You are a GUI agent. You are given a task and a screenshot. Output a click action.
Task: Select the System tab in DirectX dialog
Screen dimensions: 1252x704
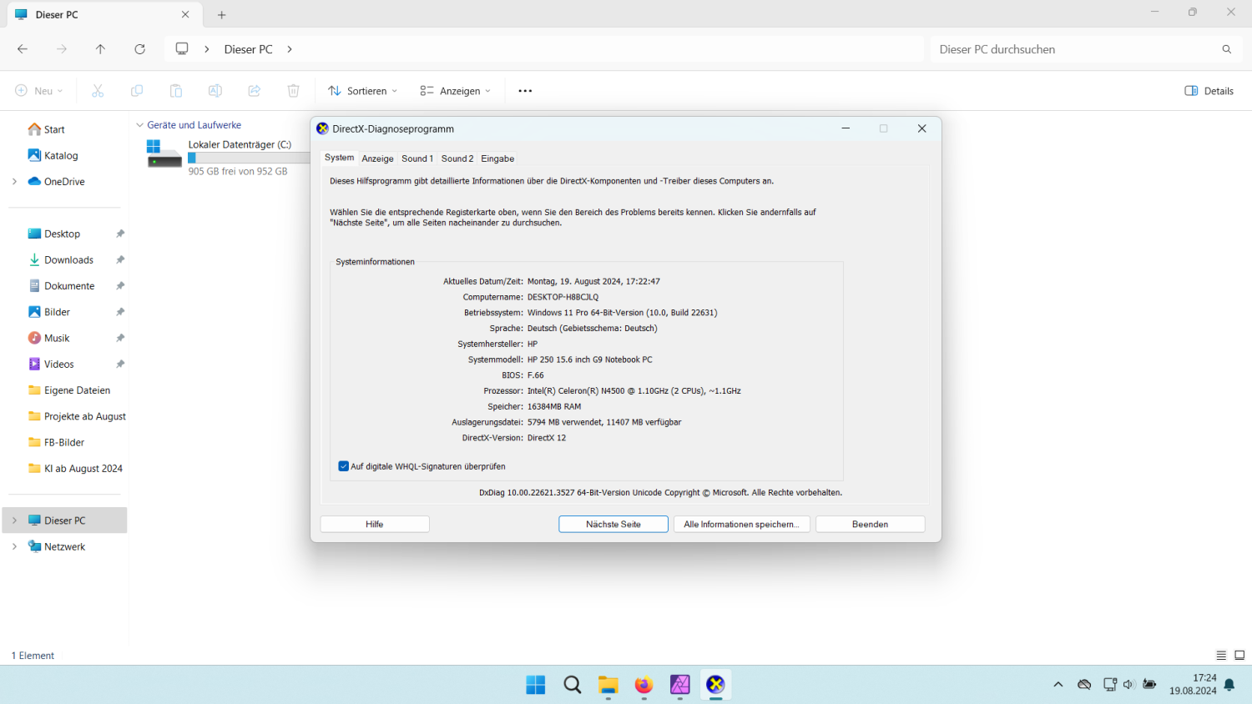(x=340, y=158)
